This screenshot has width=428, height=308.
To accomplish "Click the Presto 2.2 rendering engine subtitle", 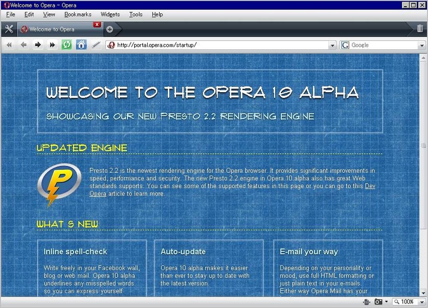I will (180, 116).
